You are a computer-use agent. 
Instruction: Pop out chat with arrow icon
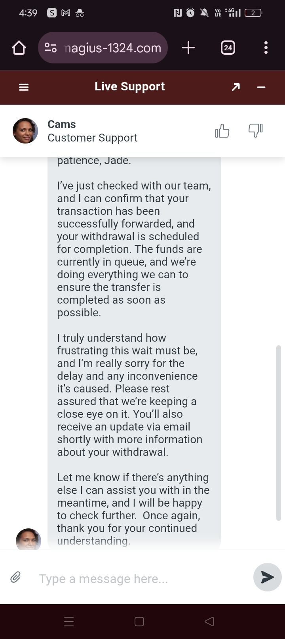(236, 87)
